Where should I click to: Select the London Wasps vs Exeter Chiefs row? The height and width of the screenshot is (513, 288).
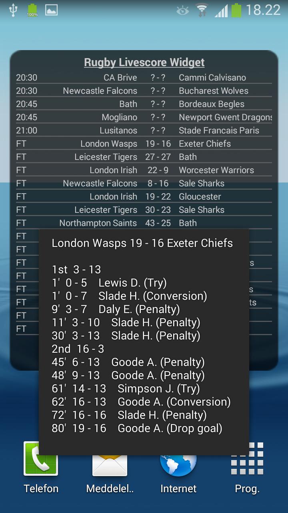pos(144,143)
